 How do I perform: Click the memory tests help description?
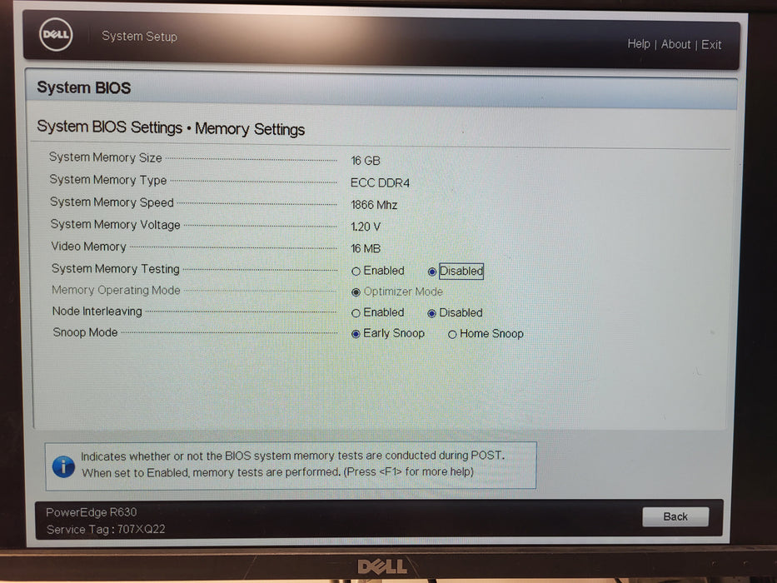pos(292,464)
